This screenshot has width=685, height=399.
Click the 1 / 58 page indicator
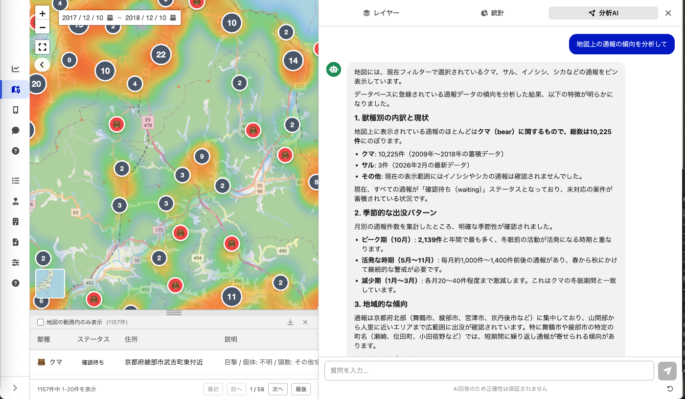257,389
